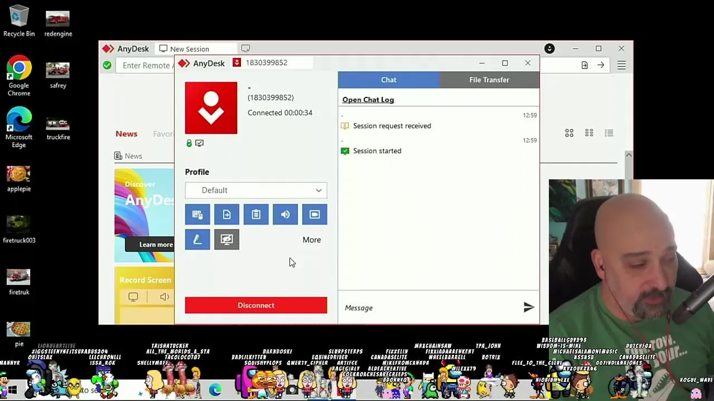This screenshot has width=714, height=401.
Task: Select the Favorites tab in main window
Action: (163, 134)
